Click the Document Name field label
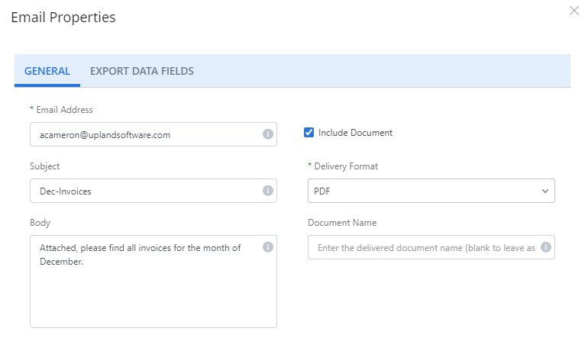Viewport: 588px width, 341px height. [x=342, y=223]
